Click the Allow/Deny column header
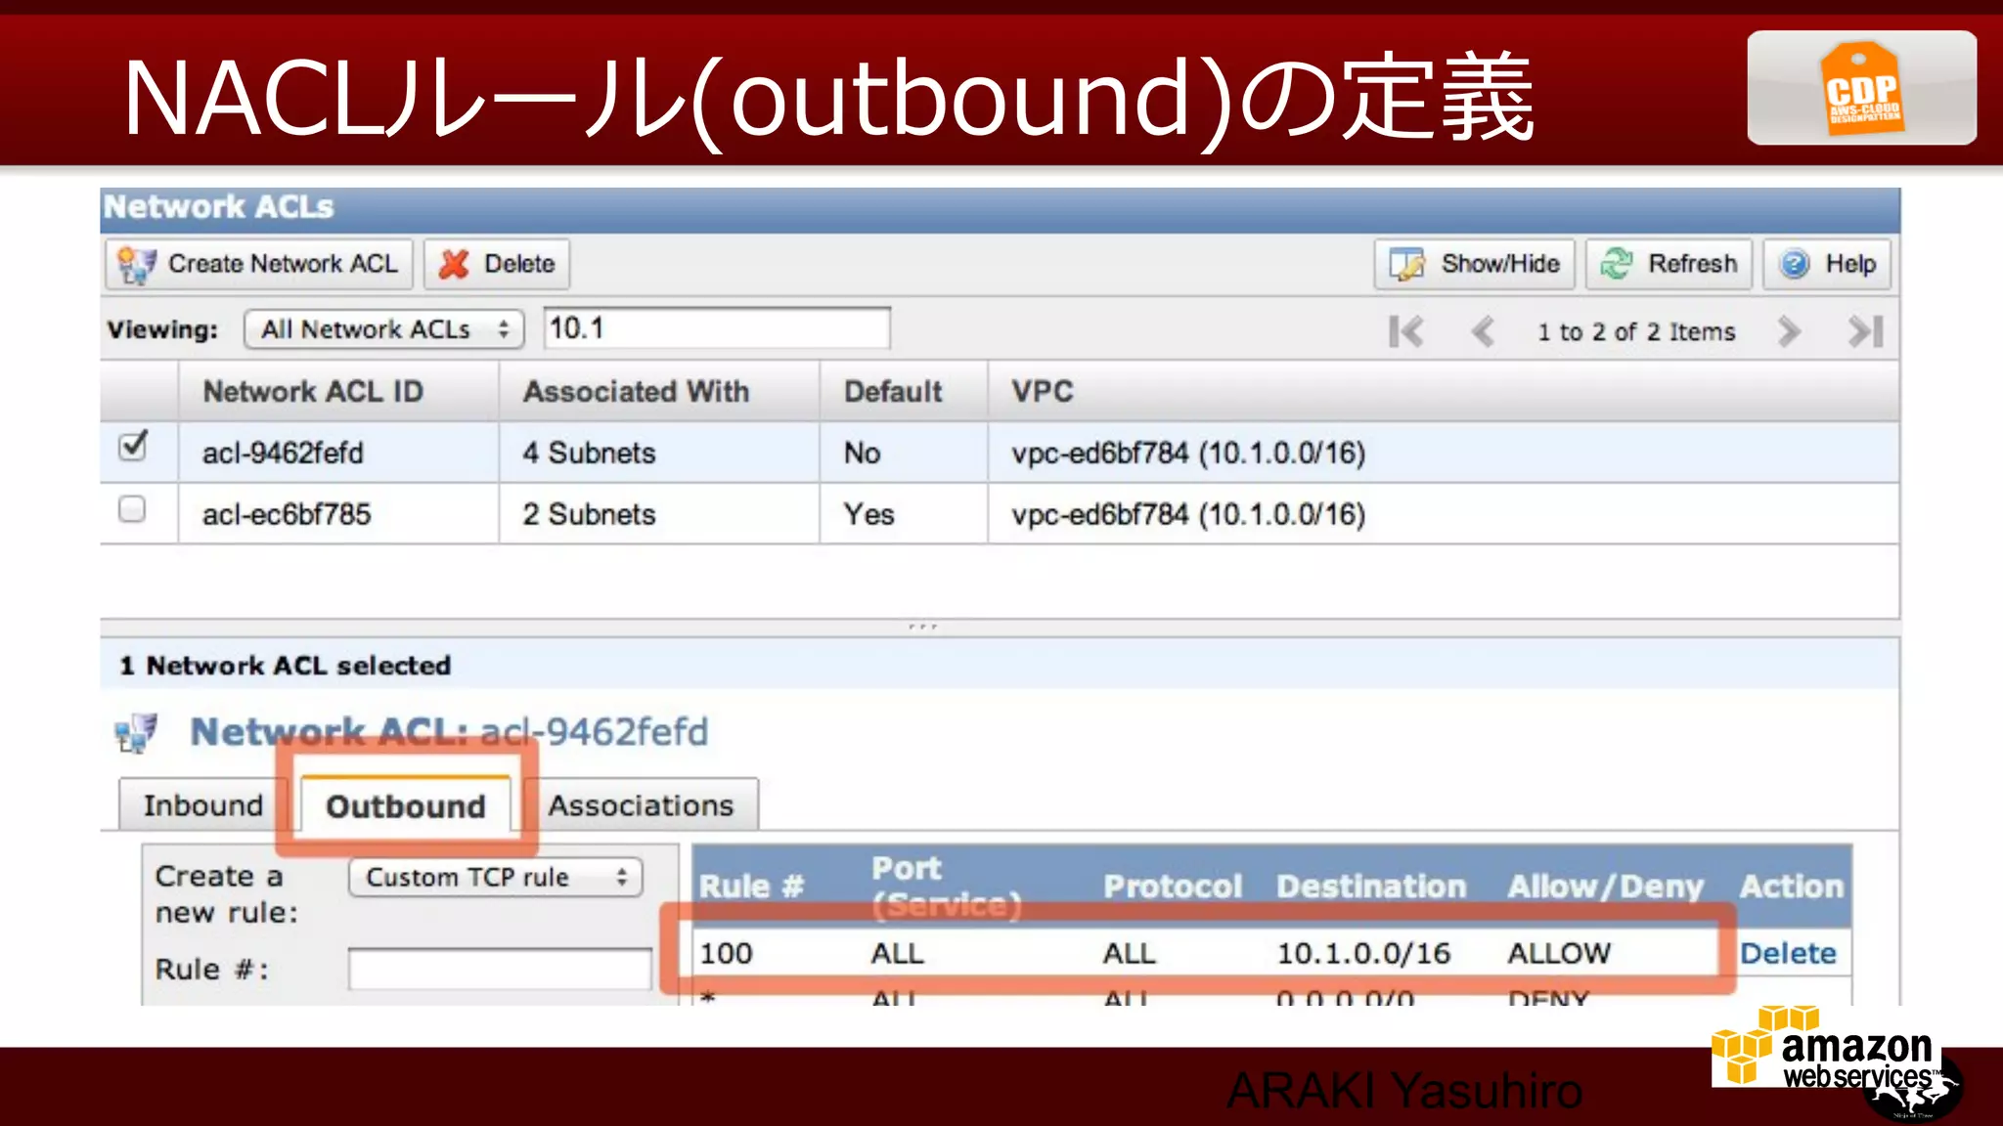This screenshot has width=2003, height=1126. pyautogui.click(x=1605, y=886)
